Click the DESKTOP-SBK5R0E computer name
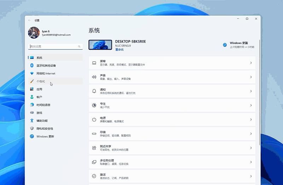 pyautogui.click(x=131, y=41)
